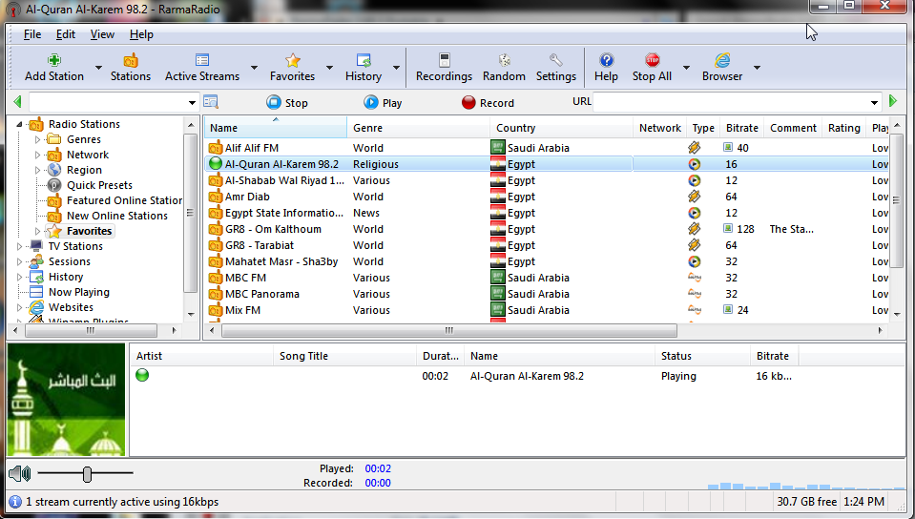915x519 pixels.
Task: Open the Edit menu
Action: (x=65, y=34)
